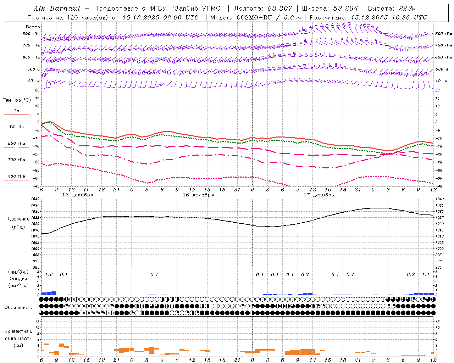Click the Alk_Barnaul station title
454x363 pixels.
[x=57, y=9]
